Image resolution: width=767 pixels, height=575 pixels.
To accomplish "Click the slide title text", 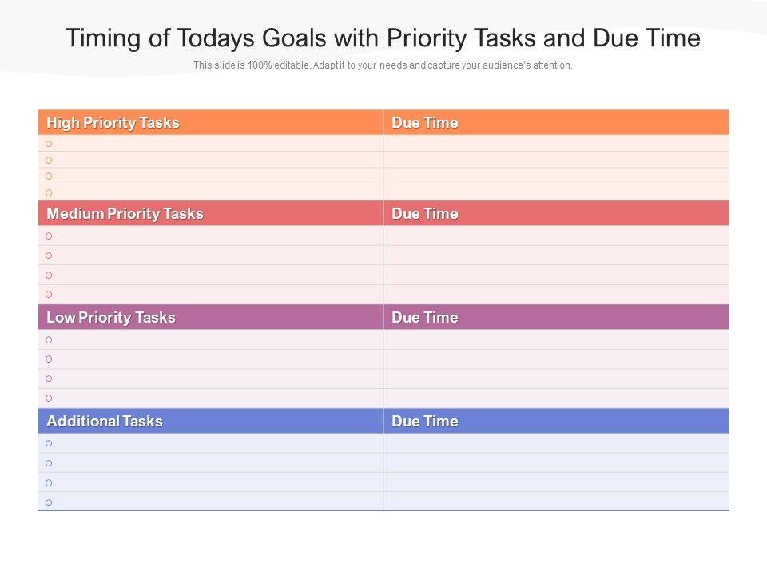I will point(383,38).
